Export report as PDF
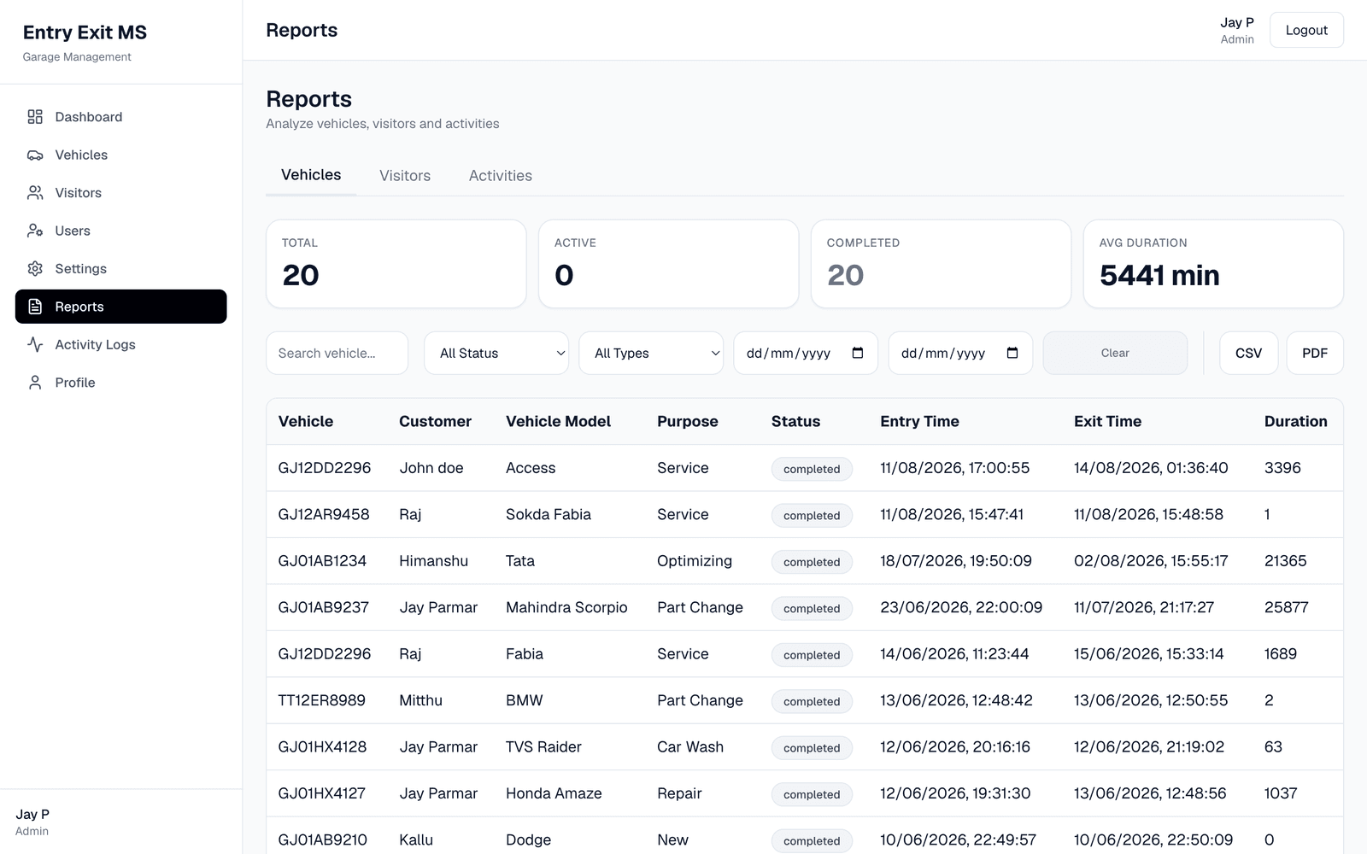The width and height of the screenshot is (1367, 854). [x=1315, y=353]
